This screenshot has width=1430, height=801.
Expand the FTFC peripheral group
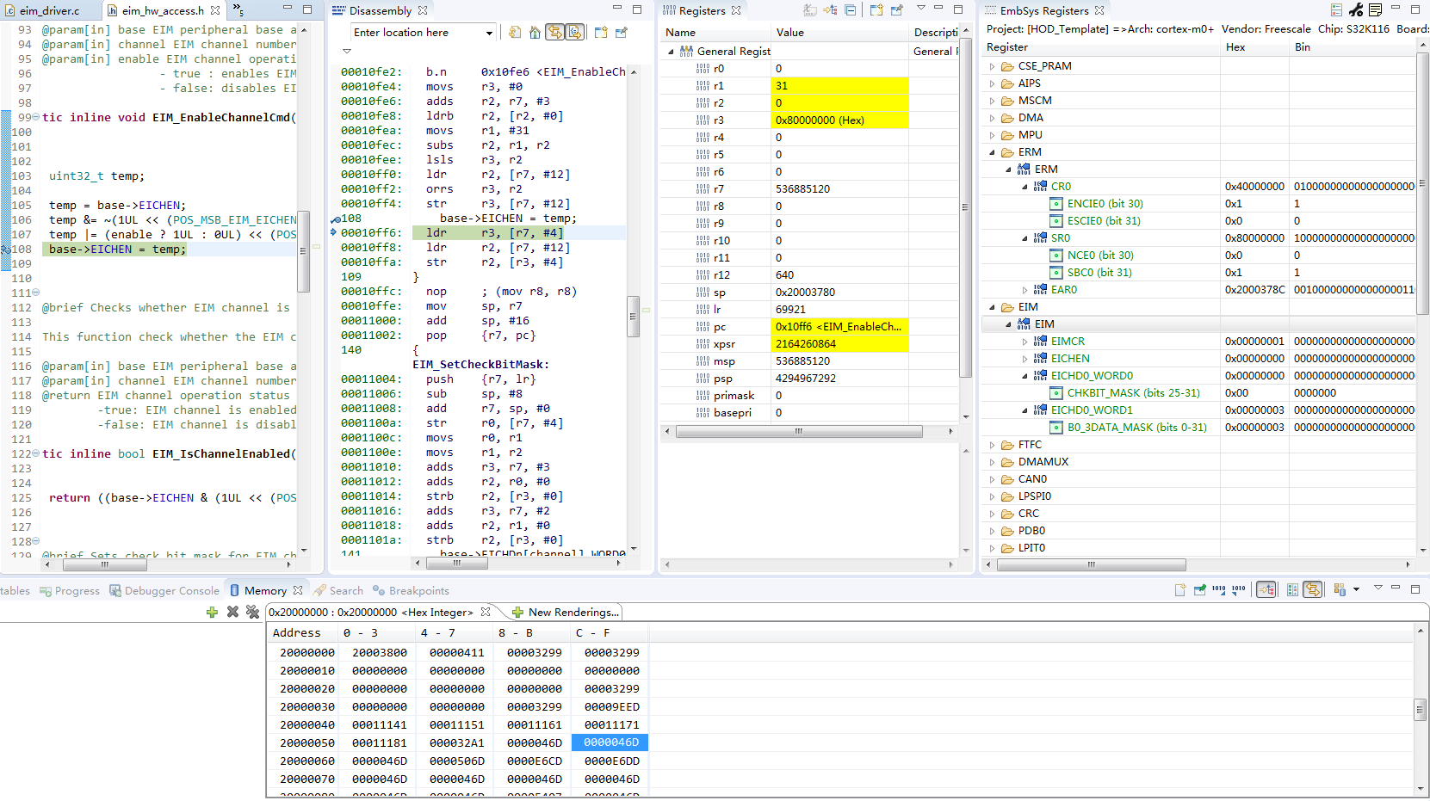coord(991,444)
